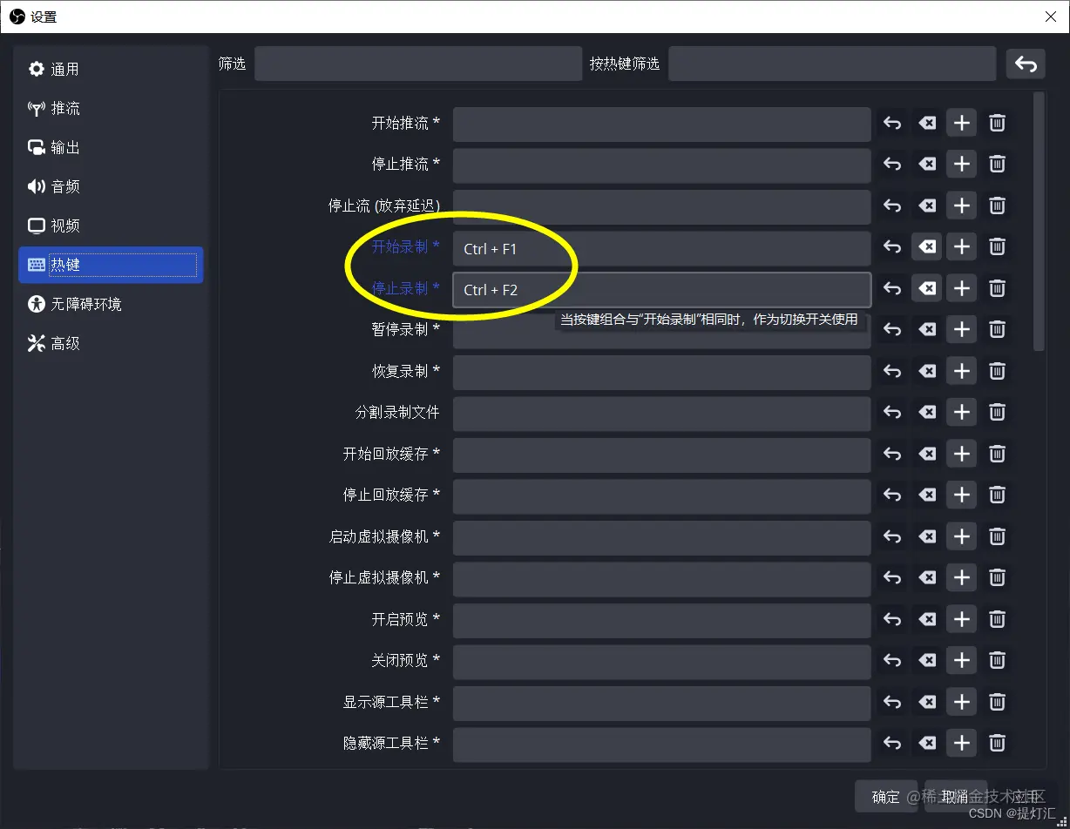Add another hotkey for 开启预览
The height and width of the screenshot is (829, 1070).
pos(962,619)
